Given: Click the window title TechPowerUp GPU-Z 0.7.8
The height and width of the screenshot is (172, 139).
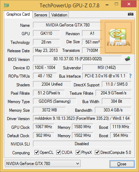Looking at the screenshot, I should (x=69, y=5).
